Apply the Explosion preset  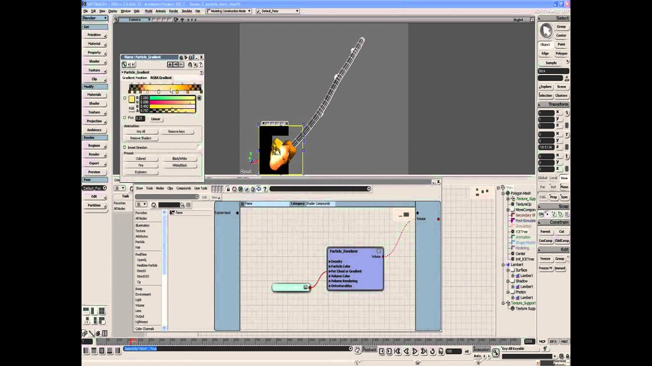(x=141, y=172)
